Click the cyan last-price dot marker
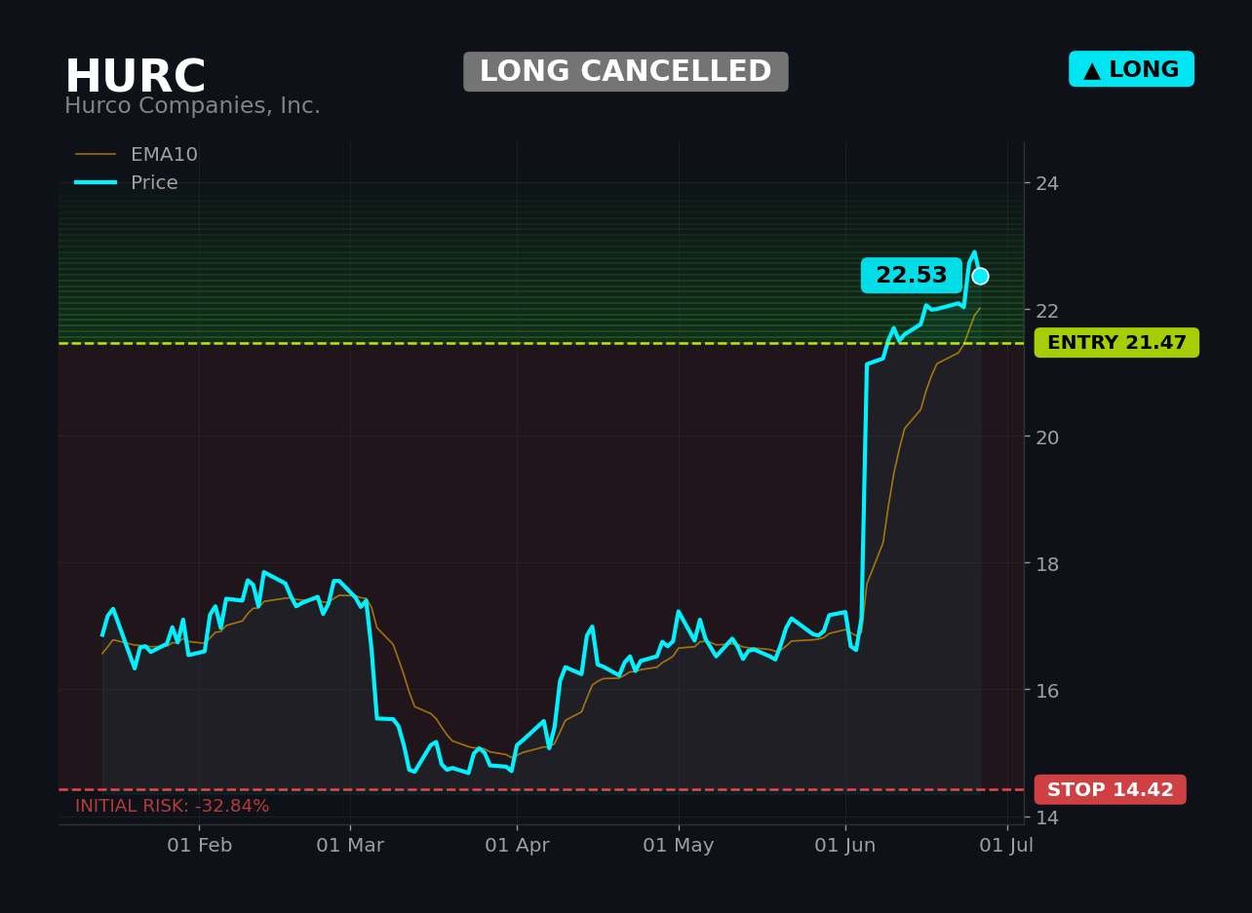Viewport: 1252px width, 913px height. click(x=980, y=276)
